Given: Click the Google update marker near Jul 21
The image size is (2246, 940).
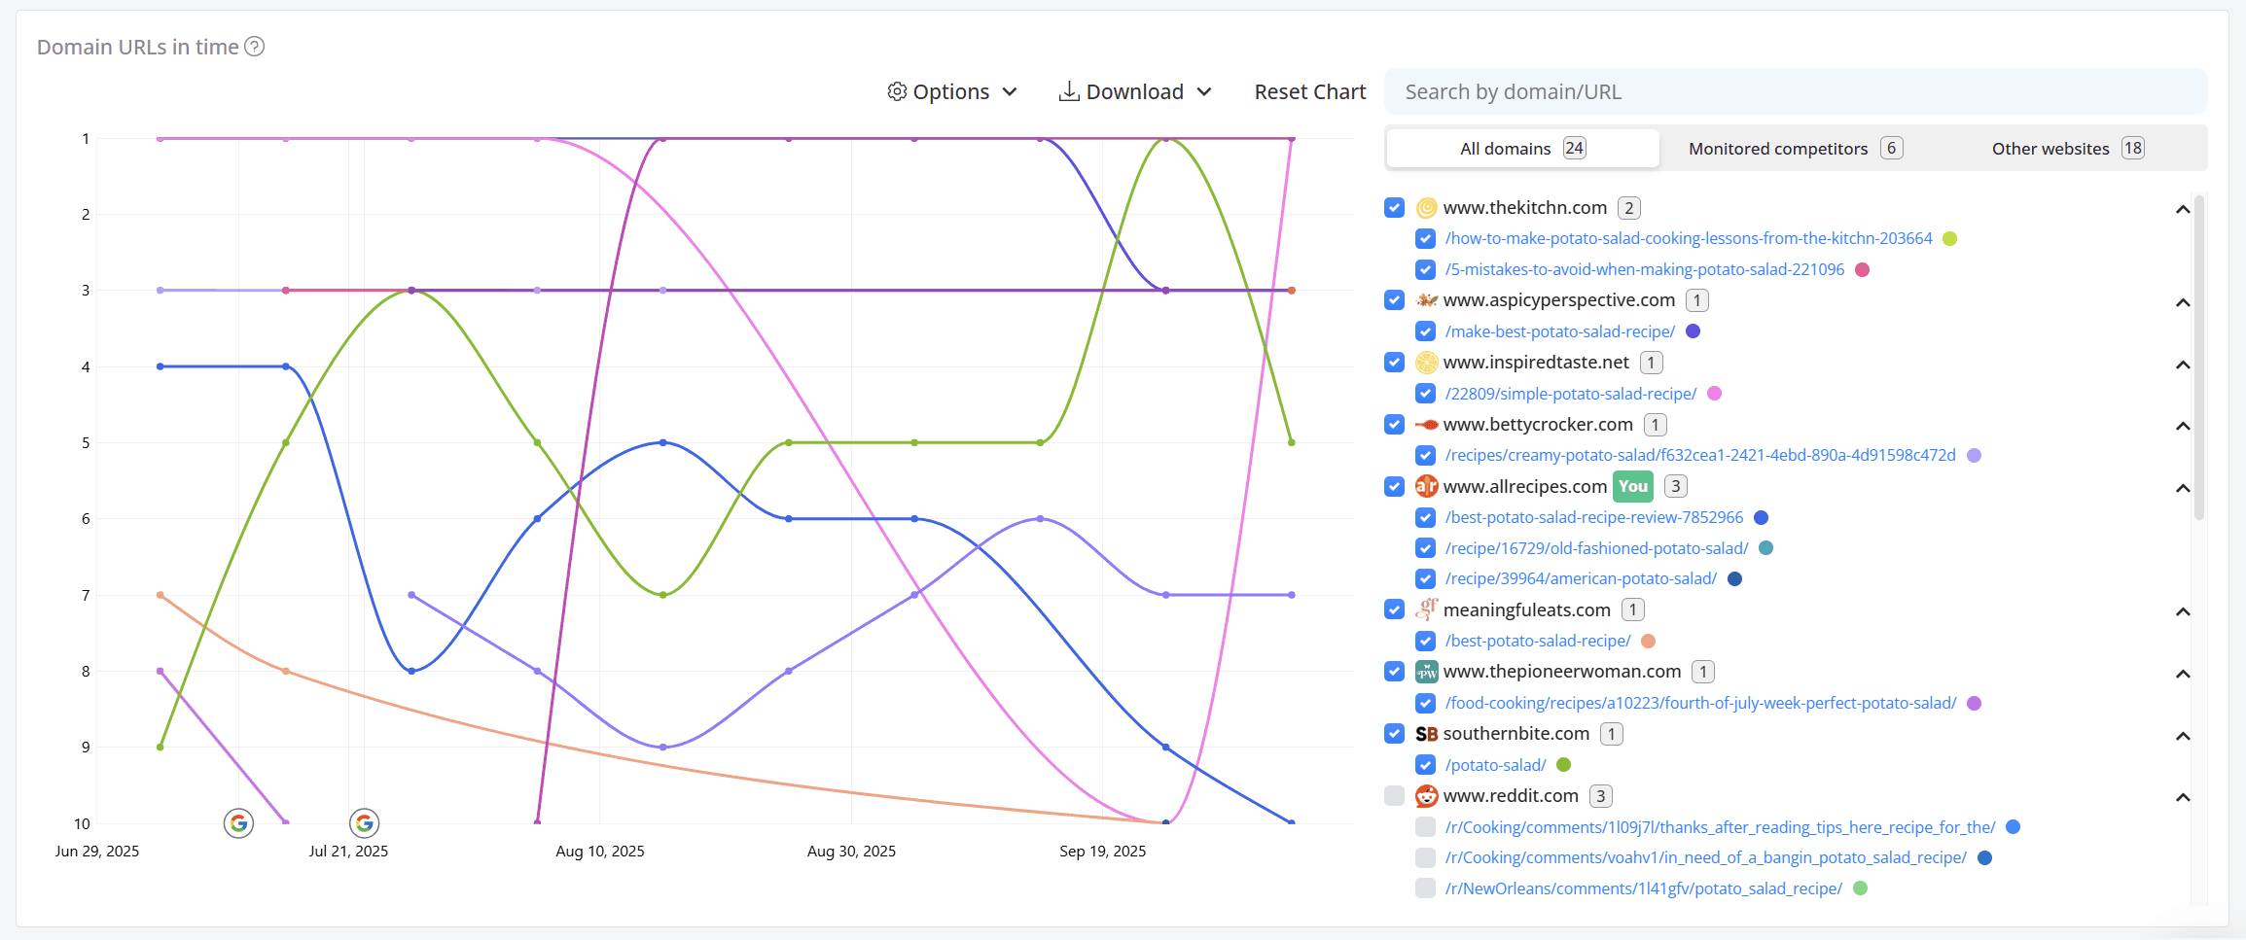Looking at the screenshot, I should point(364,823).
